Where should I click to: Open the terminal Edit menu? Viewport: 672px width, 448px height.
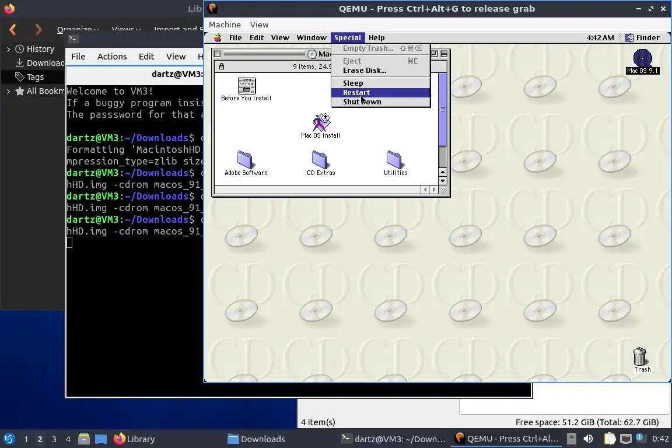pos(146,57)
